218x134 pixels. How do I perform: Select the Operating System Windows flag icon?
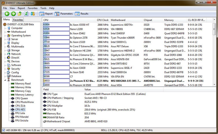pos(9,36)
